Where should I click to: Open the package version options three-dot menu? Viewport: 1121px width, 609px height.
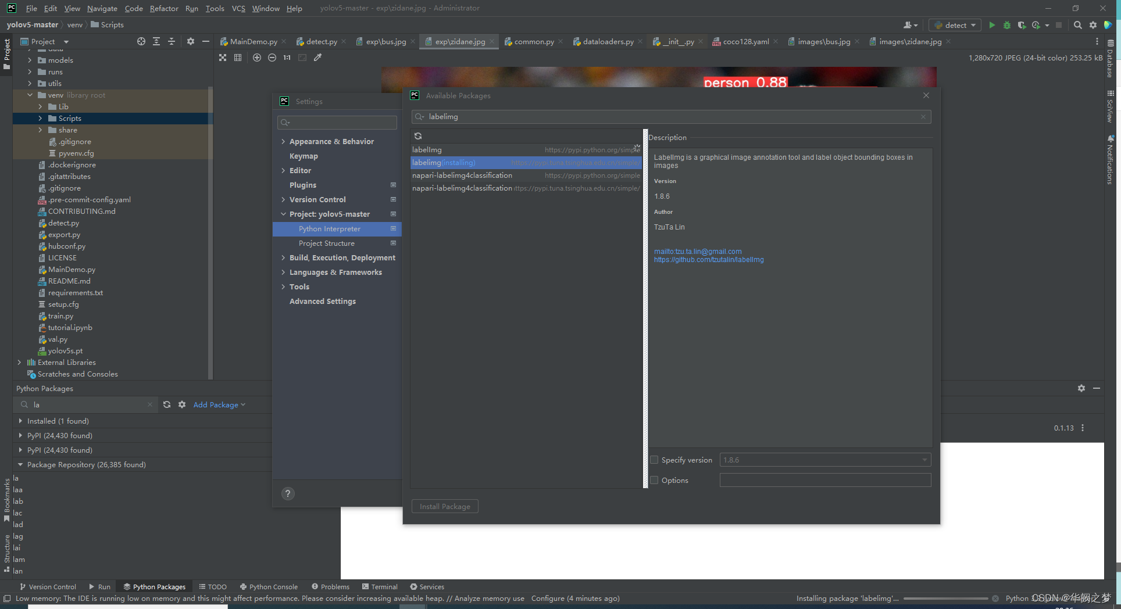[x=1083, y=428]
